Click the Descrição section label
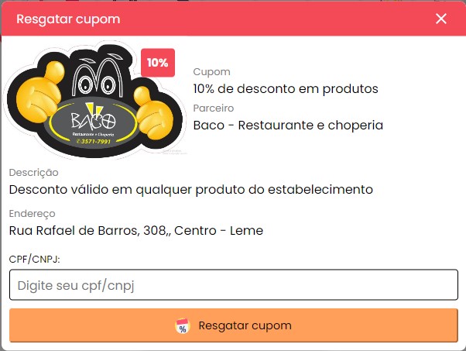Screen dimensions: 466x351 pyautogui.click(x=33, y=173)
